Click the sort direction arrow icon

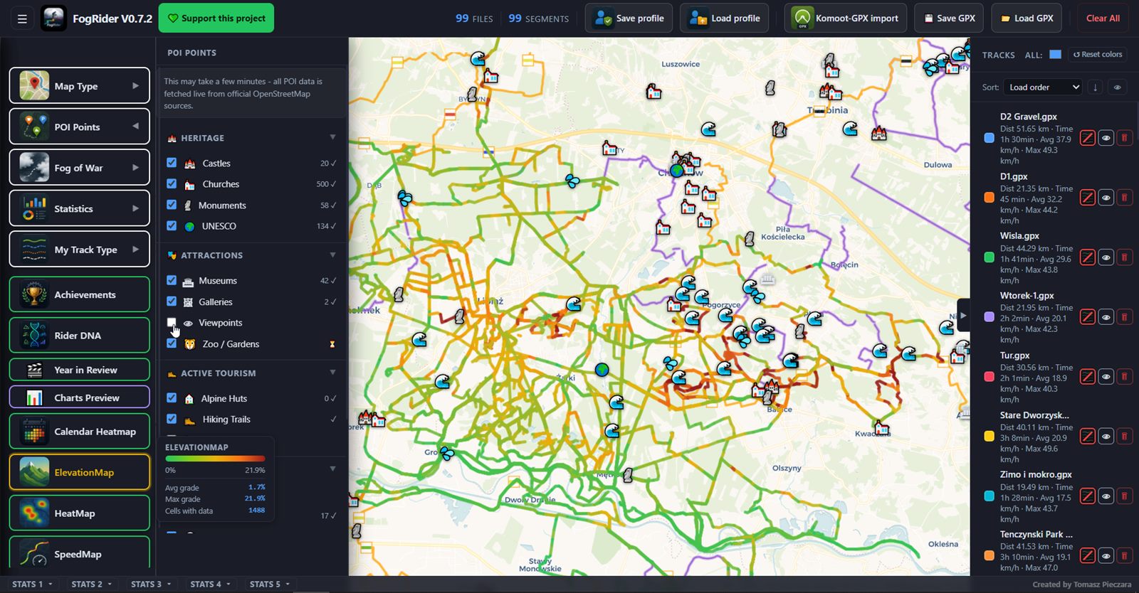tap(1095, 87)
